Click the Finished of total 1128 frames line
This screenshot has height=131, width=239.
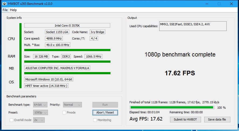click(174, 102)
